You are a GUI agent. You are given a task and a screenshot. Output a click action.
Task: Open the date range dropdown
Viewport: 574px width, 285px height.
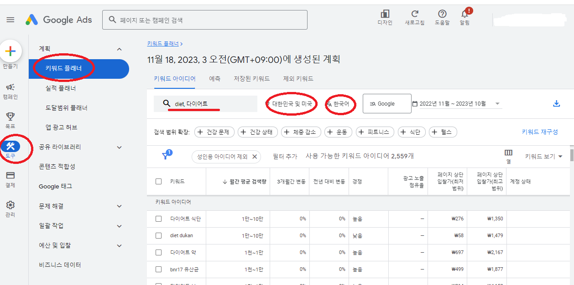tap(497, 104)
